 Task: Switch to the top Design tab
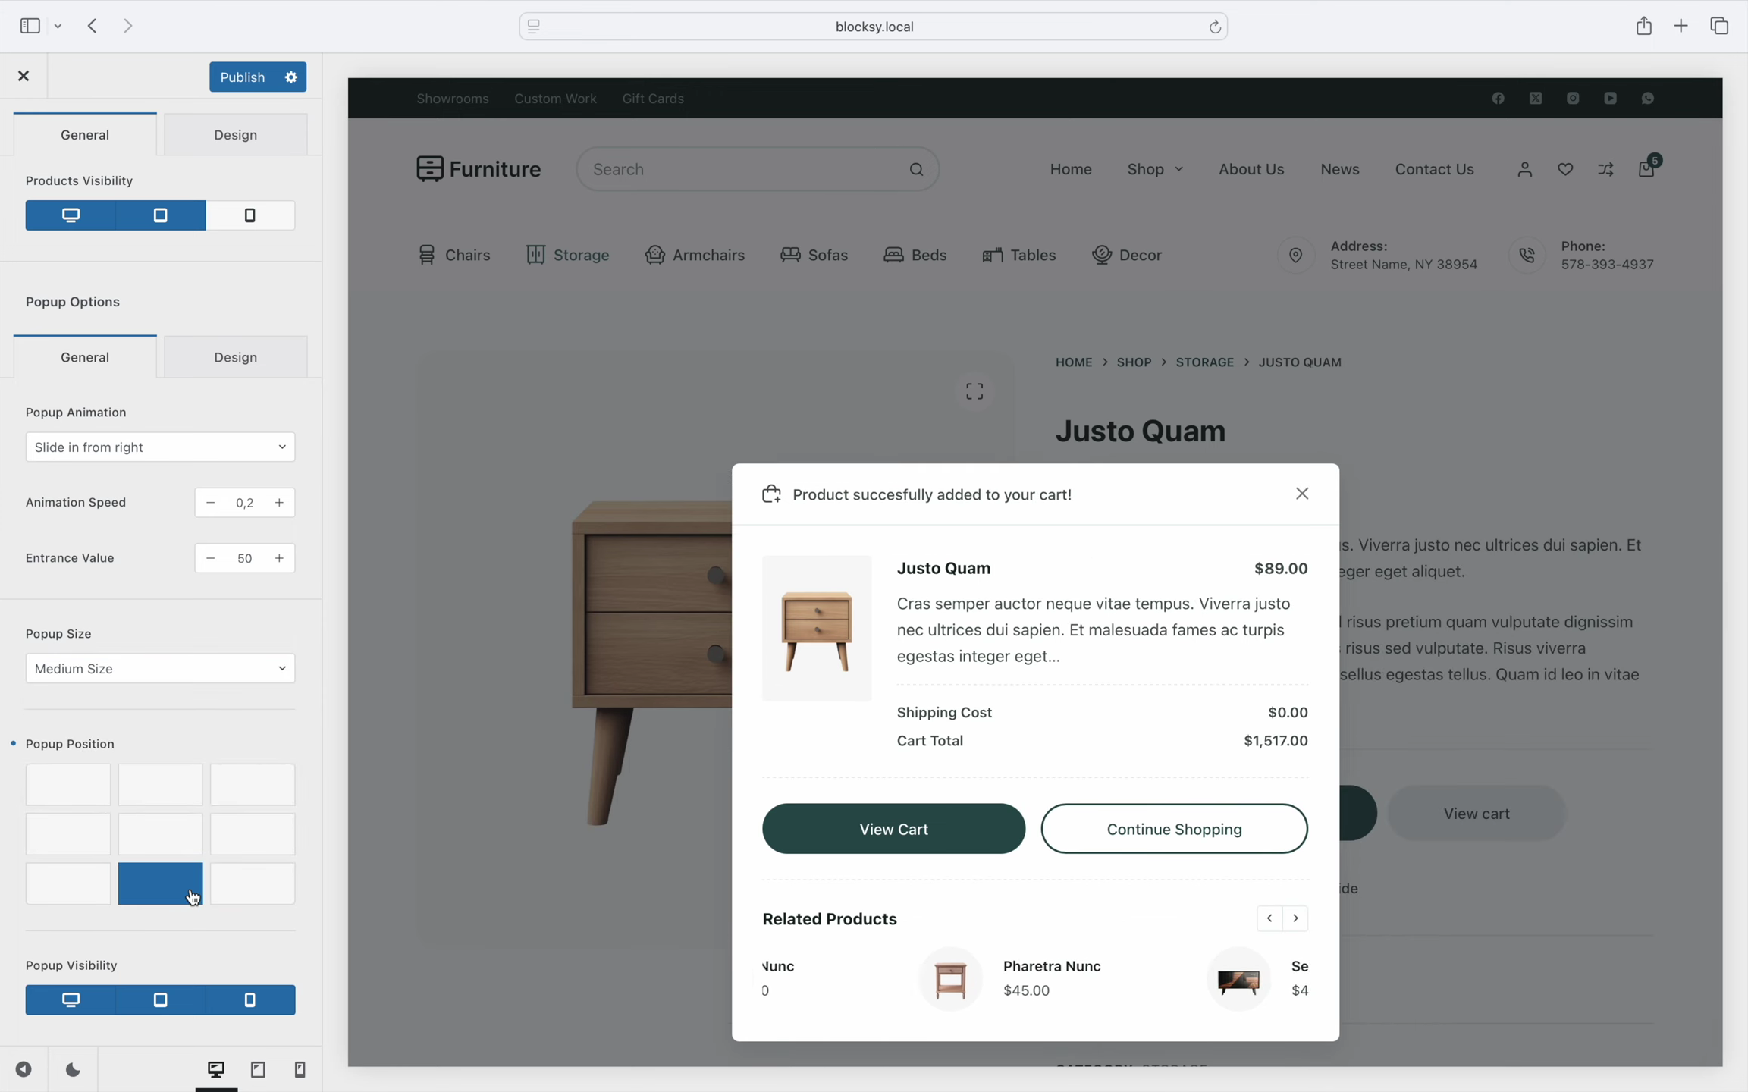tap(235, 135)
